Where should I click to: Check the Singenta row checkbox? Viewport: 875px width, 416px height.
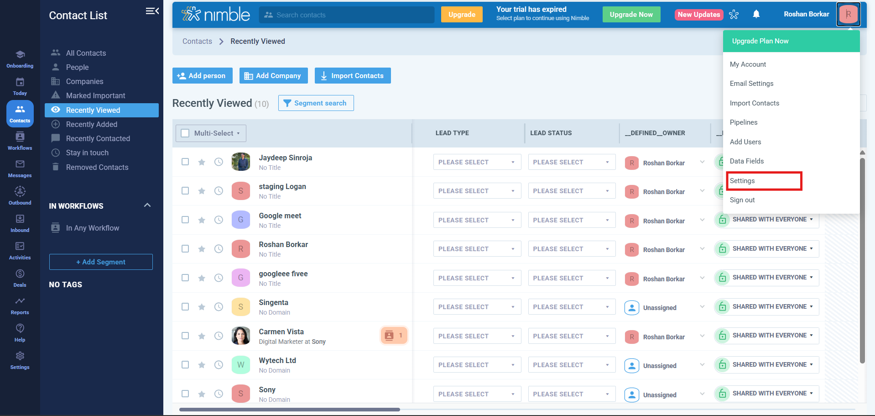pos(185,306)
